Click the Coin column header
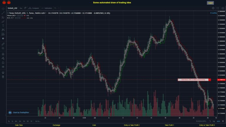The height and width of the screenshot is (127, 226). [94, 125]
